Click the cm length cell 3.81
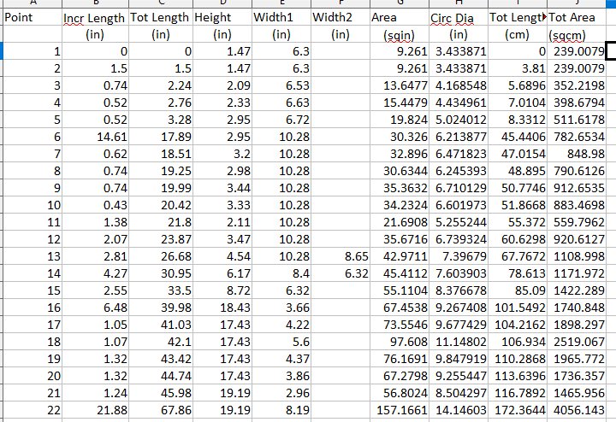The width and height of the screenshot is (616, 422). coord(518,68)
